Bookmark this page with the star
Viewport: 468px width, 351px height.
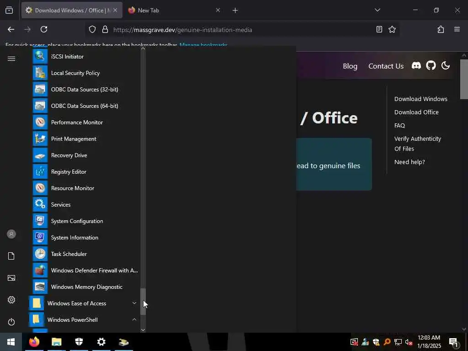[392, 29]
